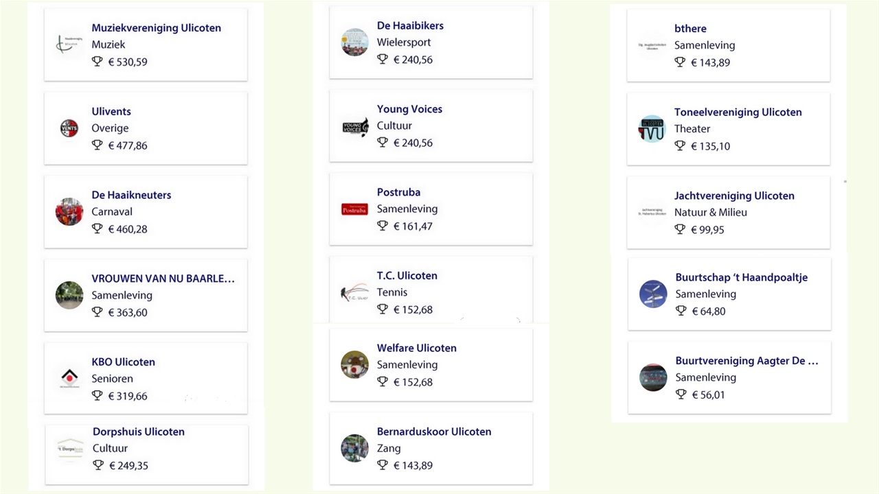
Task: Open Muziekvereniging Ulicoten title link
Action: coord(157,28)
